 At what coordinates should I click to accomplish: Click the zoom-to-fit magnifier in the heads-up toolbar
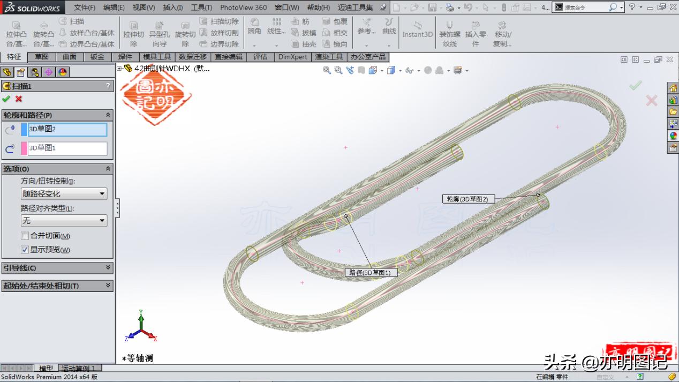(327, 70)
